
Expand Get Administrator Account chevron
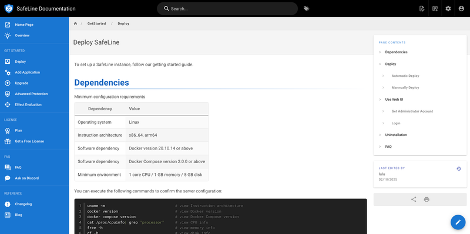point(383,111)
